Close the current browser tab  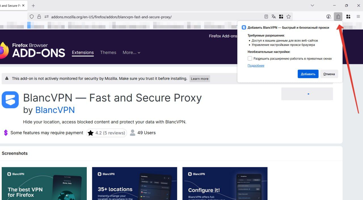[23, 6]
